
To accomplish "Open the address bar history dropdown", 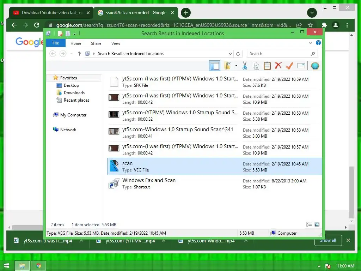I will point(230,54).
